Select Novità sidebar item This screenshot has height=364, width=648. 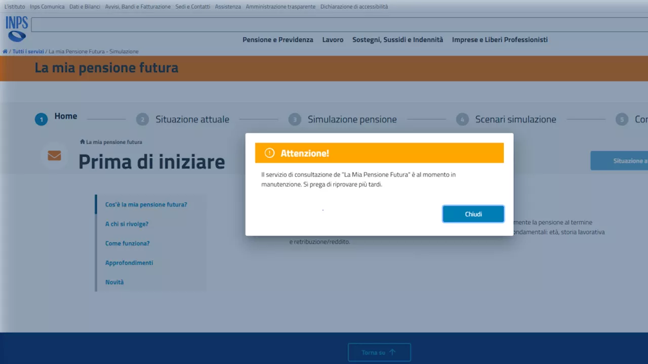(114, 282)
